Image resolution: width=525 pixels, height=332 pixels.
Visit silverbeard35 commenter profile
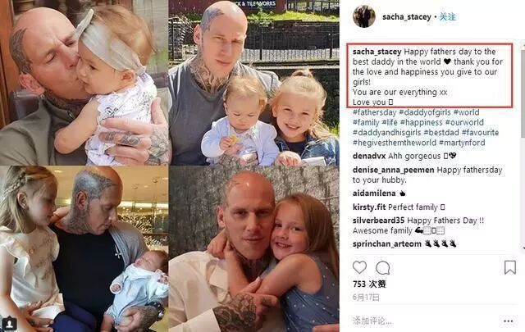click(378, 221)
